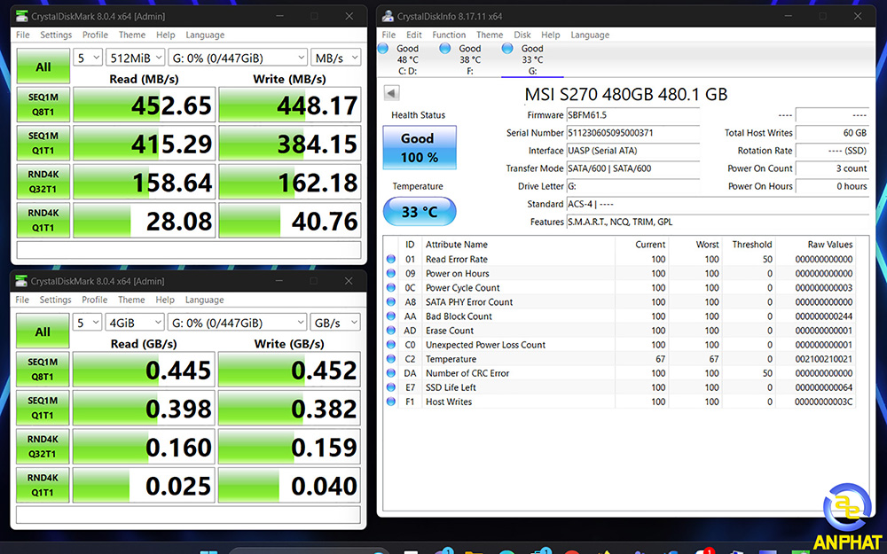Open Language menu in top CrystalDiskMark
This screenshot has height=554, width=887.
(x=205, y=35)
